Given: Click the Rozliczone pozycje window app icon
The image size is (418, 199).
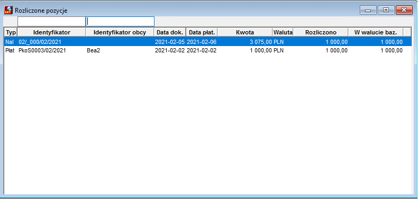Looking at the screenshot, I should point(8,11).
